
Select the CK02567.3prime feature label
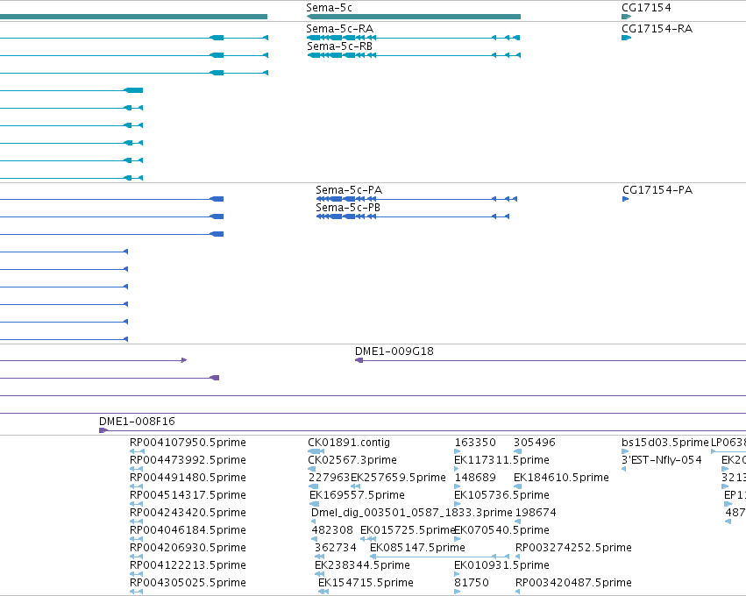pyautogui.click(x=352, y=460)
